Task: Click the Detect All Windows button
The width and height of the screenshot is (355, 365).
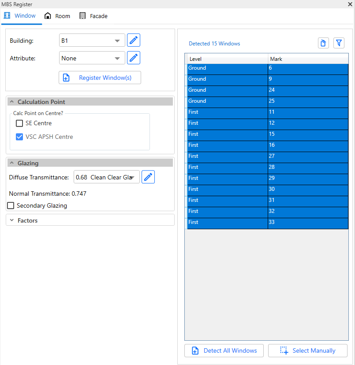Action: point(225,350)
